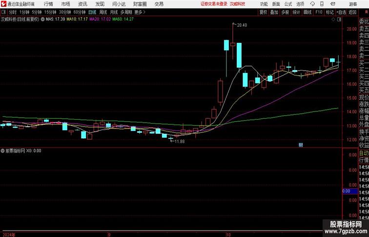Click the 统计 statistics toolbar button
The image size is (369, 237).
click(296, 12)
